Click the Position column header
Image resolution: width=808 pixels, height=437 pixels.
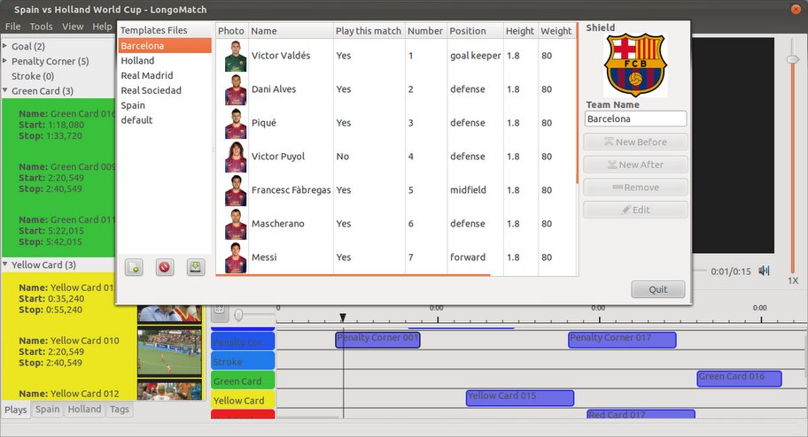click(475, 31)
